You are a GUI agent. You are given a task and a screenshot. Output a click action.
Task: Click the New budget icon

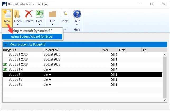pos(7,14)
